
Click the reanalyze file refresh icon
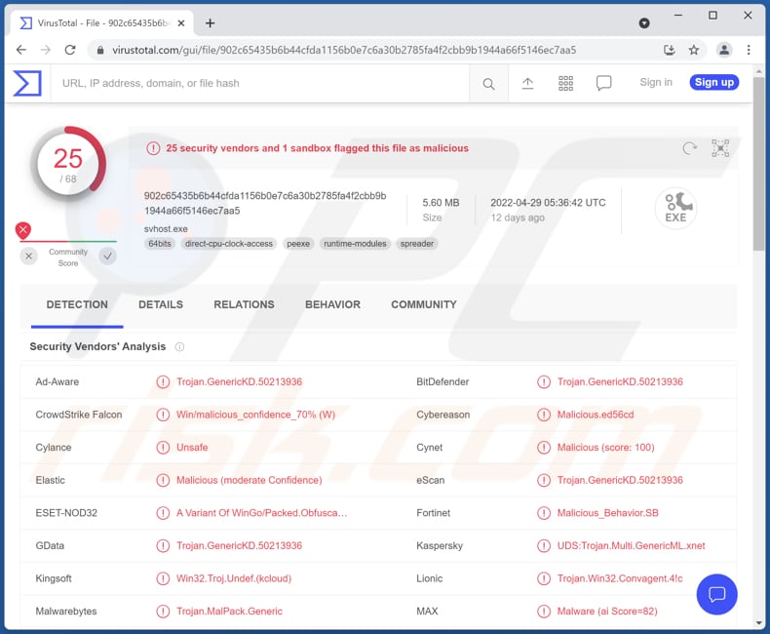pos(689,148)
